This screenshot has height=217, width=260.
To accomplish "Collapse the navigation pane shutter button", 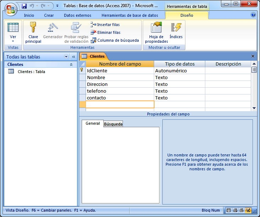I will (74, 57).
